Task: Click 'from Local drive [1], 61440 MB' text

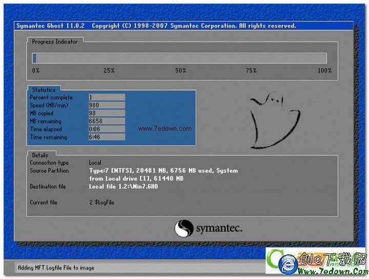Action: 136,178
